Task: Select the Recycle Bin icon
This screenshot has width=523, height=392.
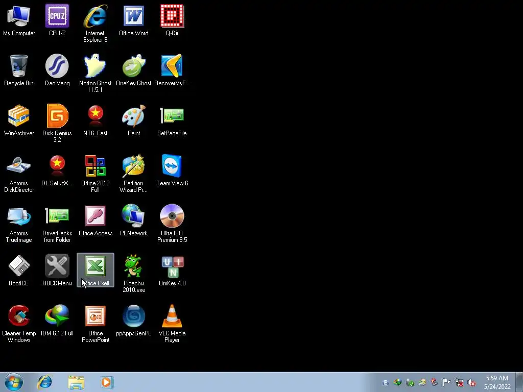Action: [x=19, y=70]
